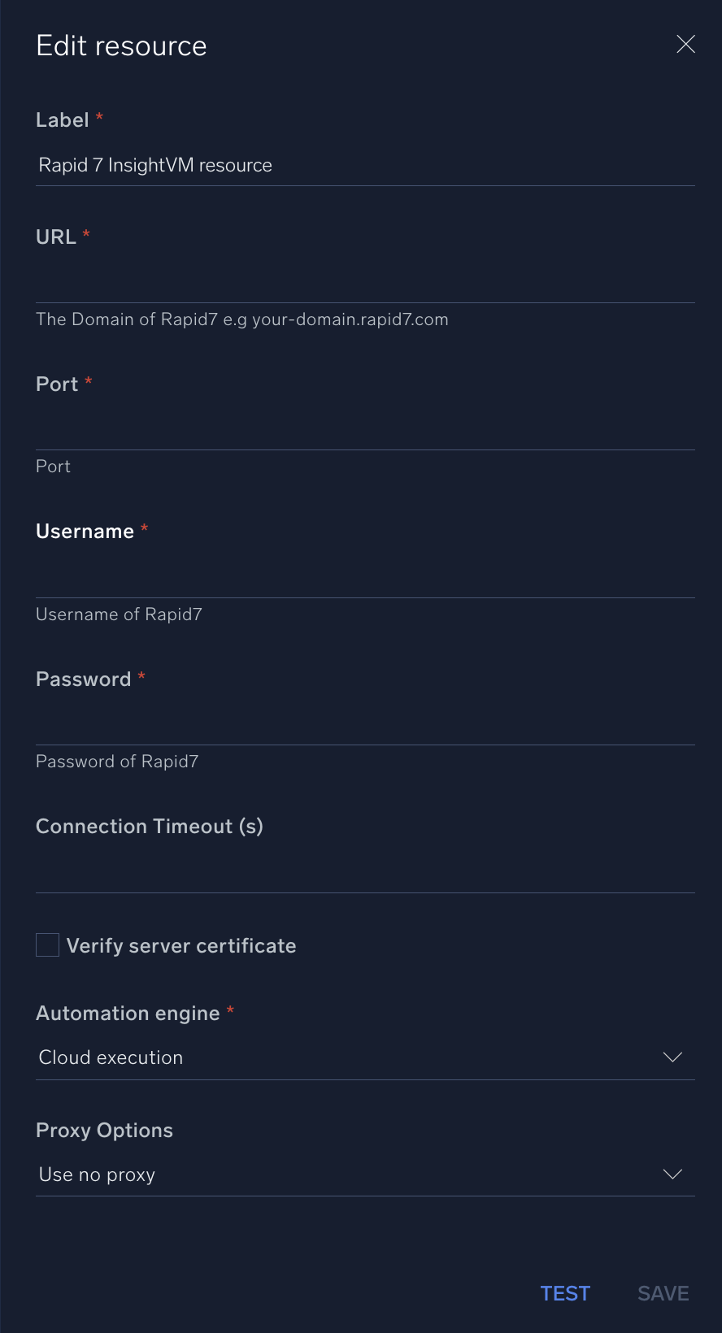
Task: Select the Rapid 7 InsightVM resource label text
Action: pos(154,165)
